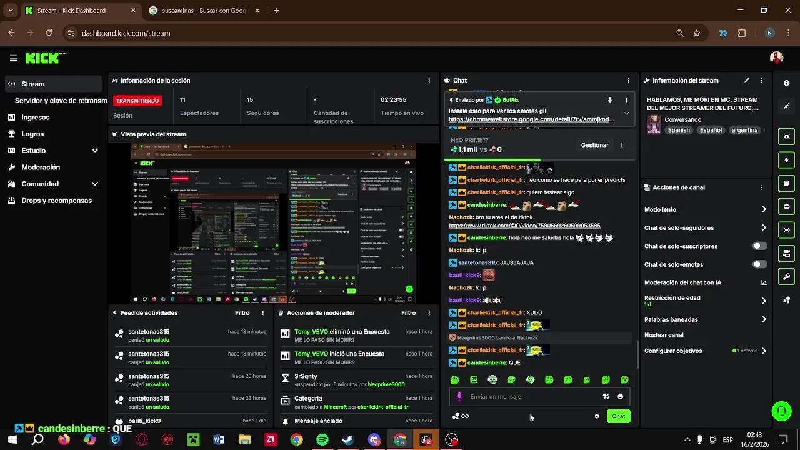Open 7TV emote picker in chat input

(x=606, y=397)
